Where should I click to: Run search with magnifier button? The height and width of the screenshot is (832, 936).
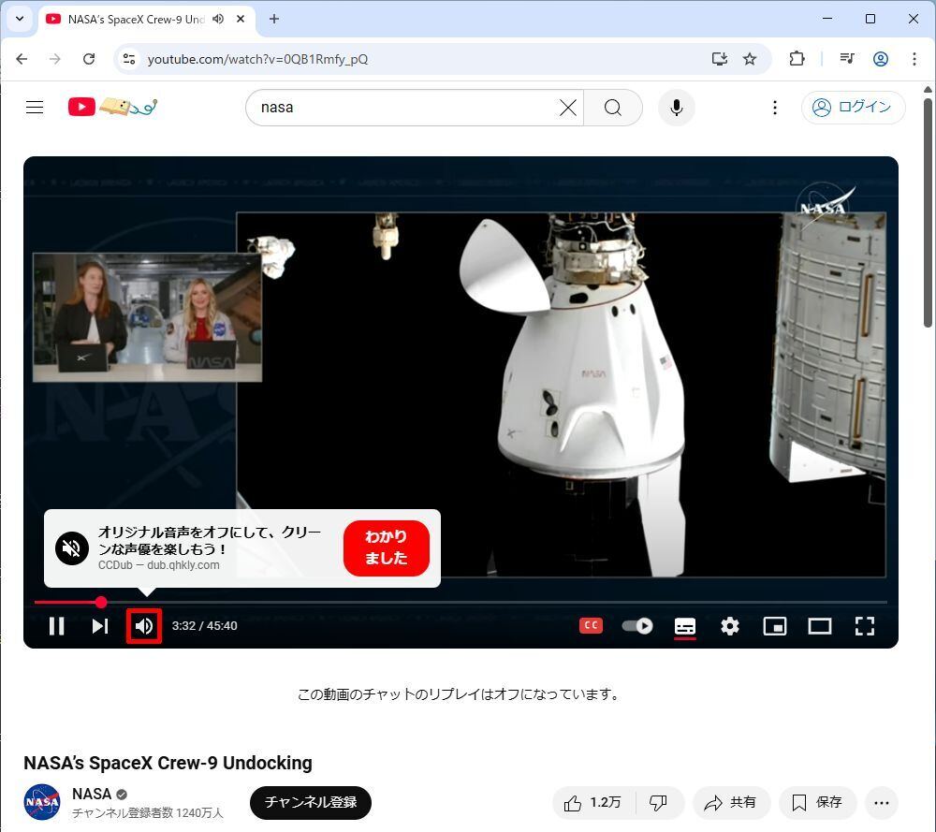point(613,108)
